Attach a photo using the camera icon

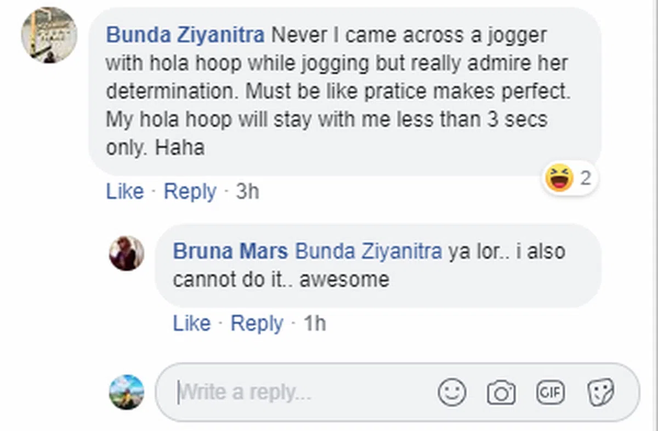point(501,393)
